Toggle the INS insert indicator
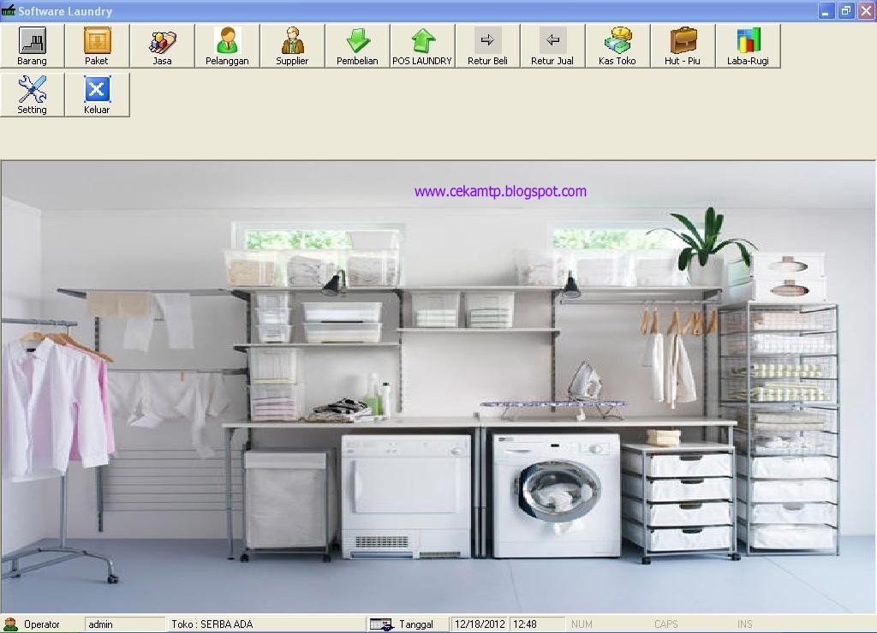This screenshot has width=877, height=633. (743, 624)
